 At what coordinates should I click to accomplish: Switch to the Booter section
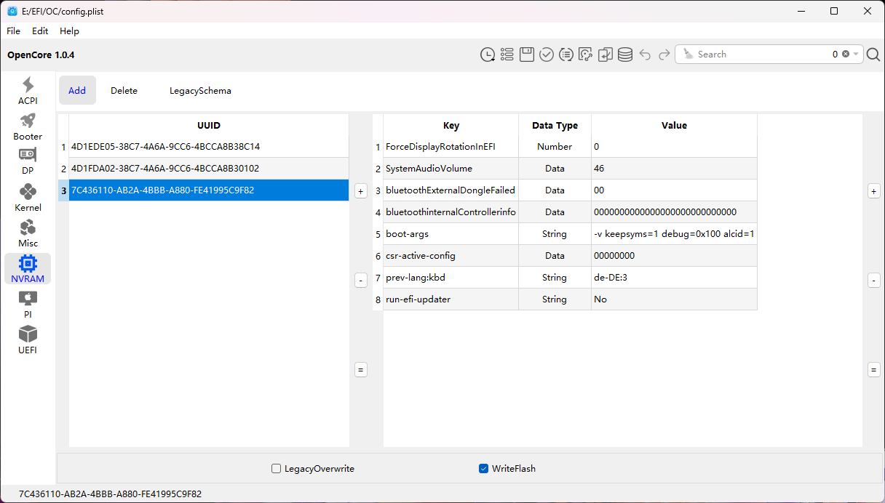[x=28, y=126]
